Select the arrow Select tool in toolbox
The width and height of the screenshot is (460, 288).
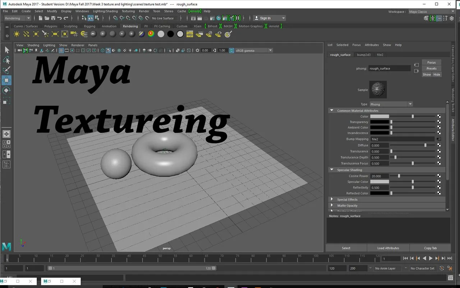tap(6, 50)
